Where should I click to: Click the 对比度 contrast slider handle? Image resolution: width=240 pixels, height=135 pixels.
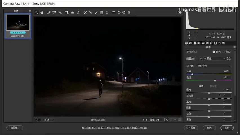[x=209, y=99]
